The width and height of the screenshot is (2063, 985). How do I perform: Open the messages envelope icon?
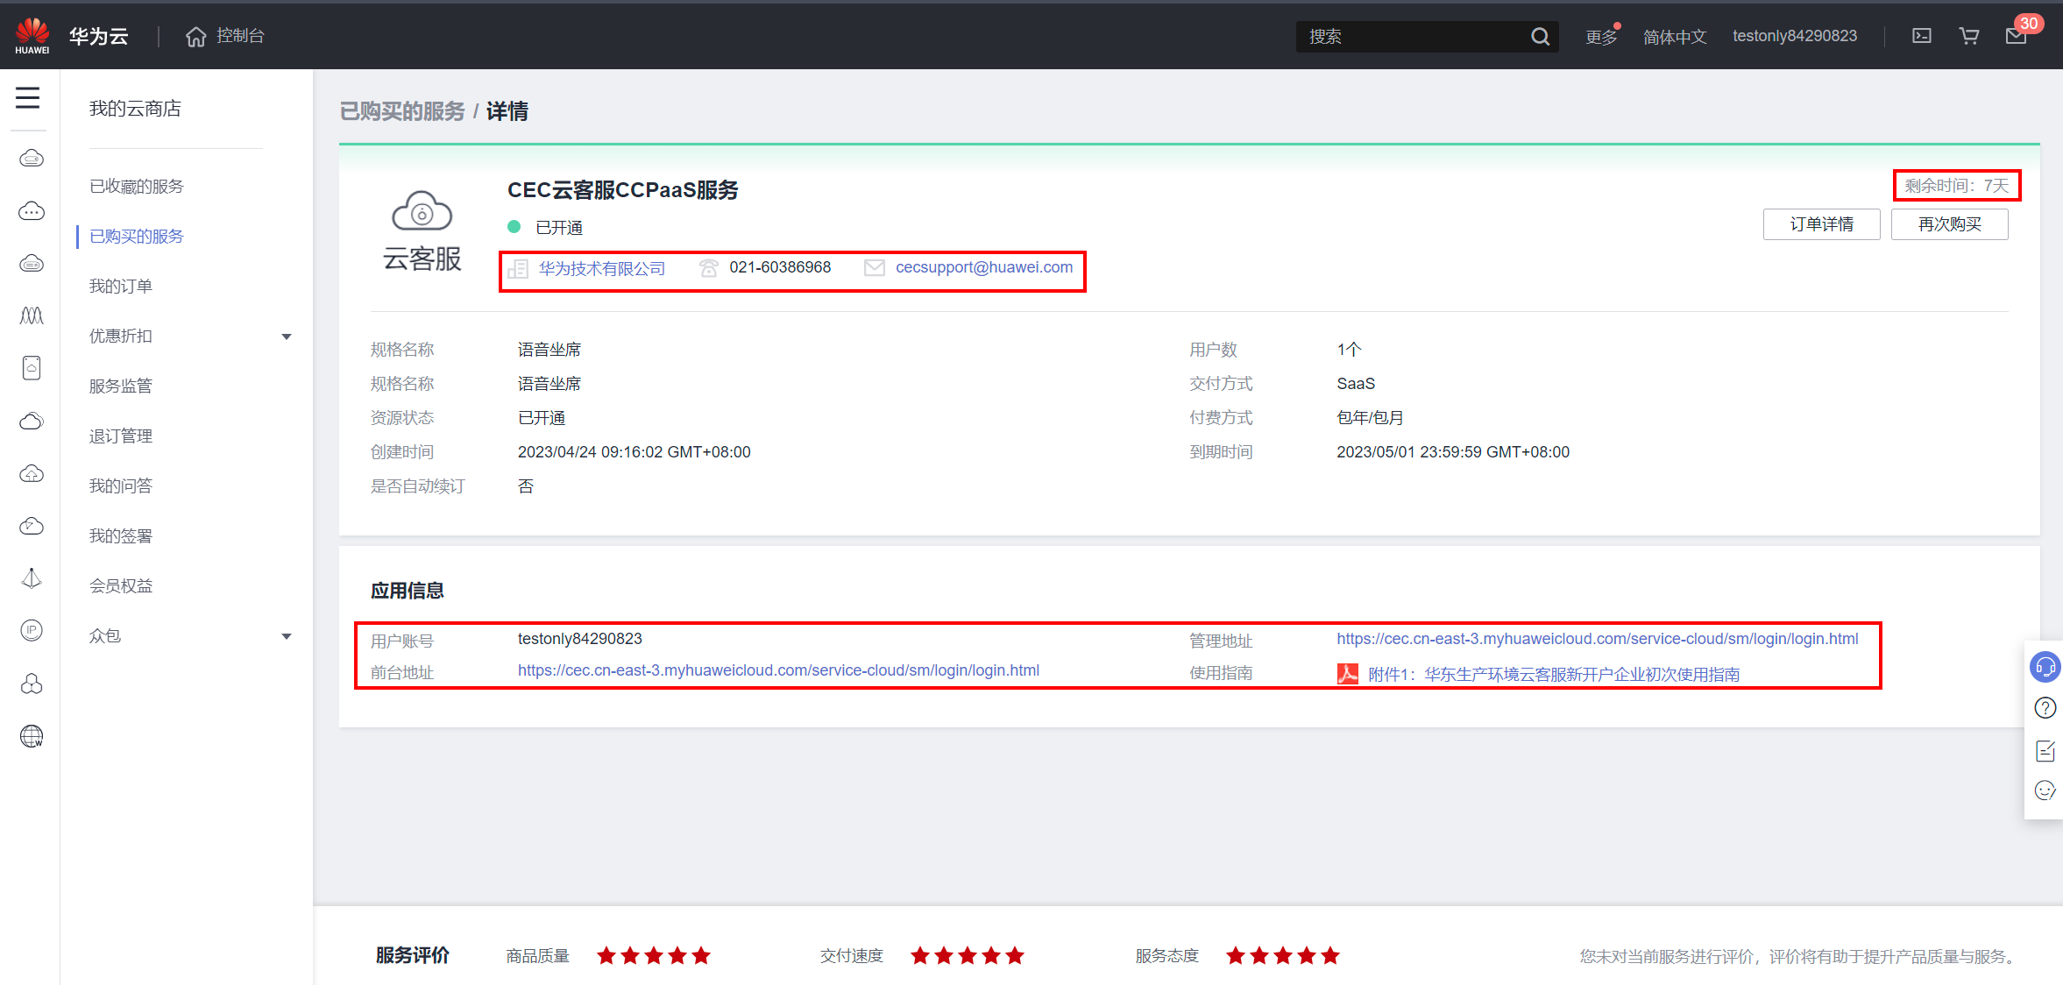2016,36
